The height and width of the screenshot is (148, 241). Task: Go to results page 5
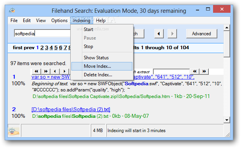(x=56, y=48)
